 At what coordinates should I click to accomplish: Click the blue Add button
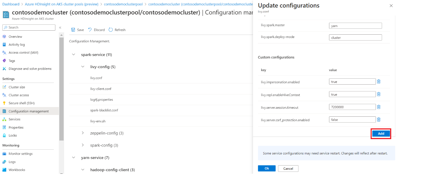pyautogui.click(x=381, y=133)
